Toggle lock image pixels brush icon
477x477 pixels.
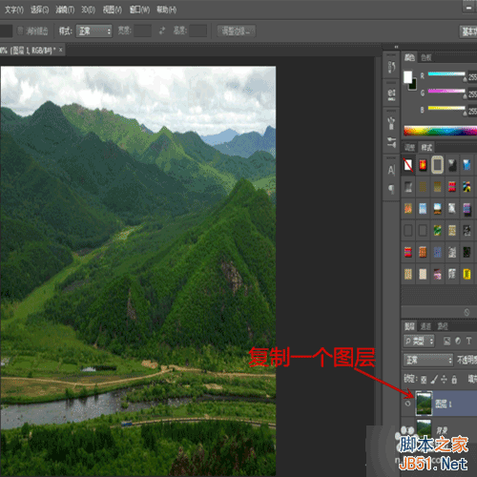tap(434, 380)
